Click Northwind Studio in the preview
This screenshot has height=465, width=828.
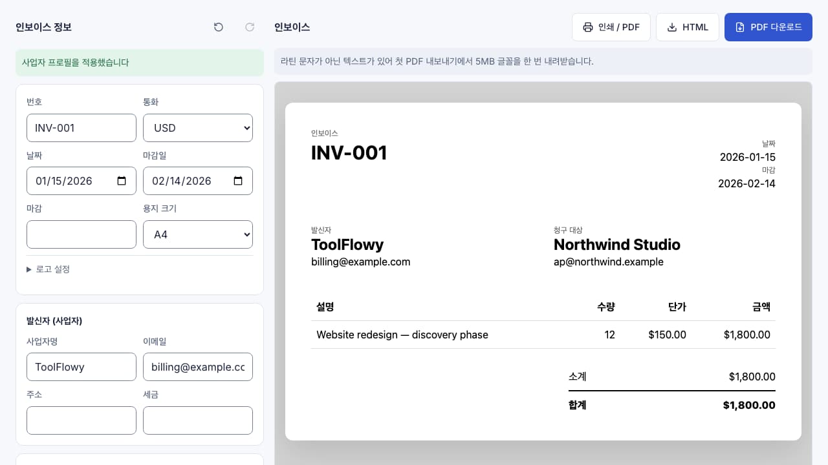pos(617,245)
